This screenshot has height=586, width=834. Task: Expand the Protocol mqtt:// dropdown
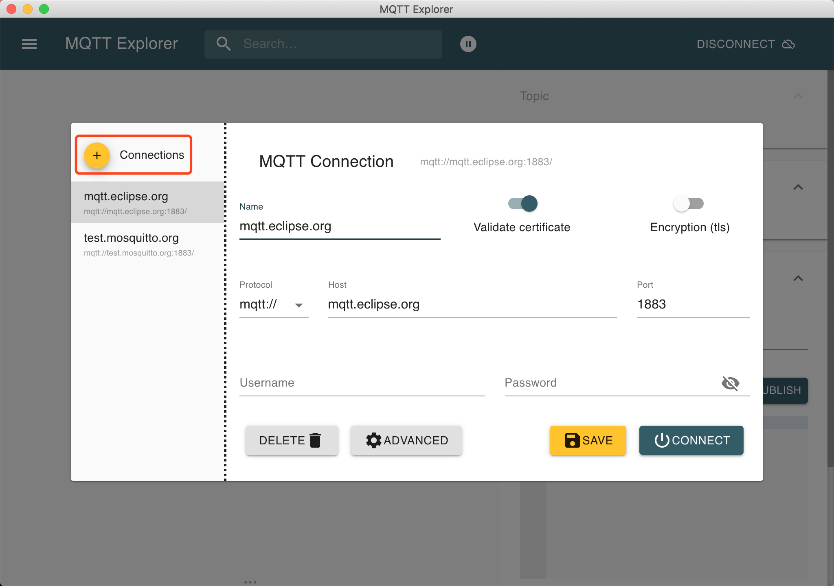coord(297,305)
